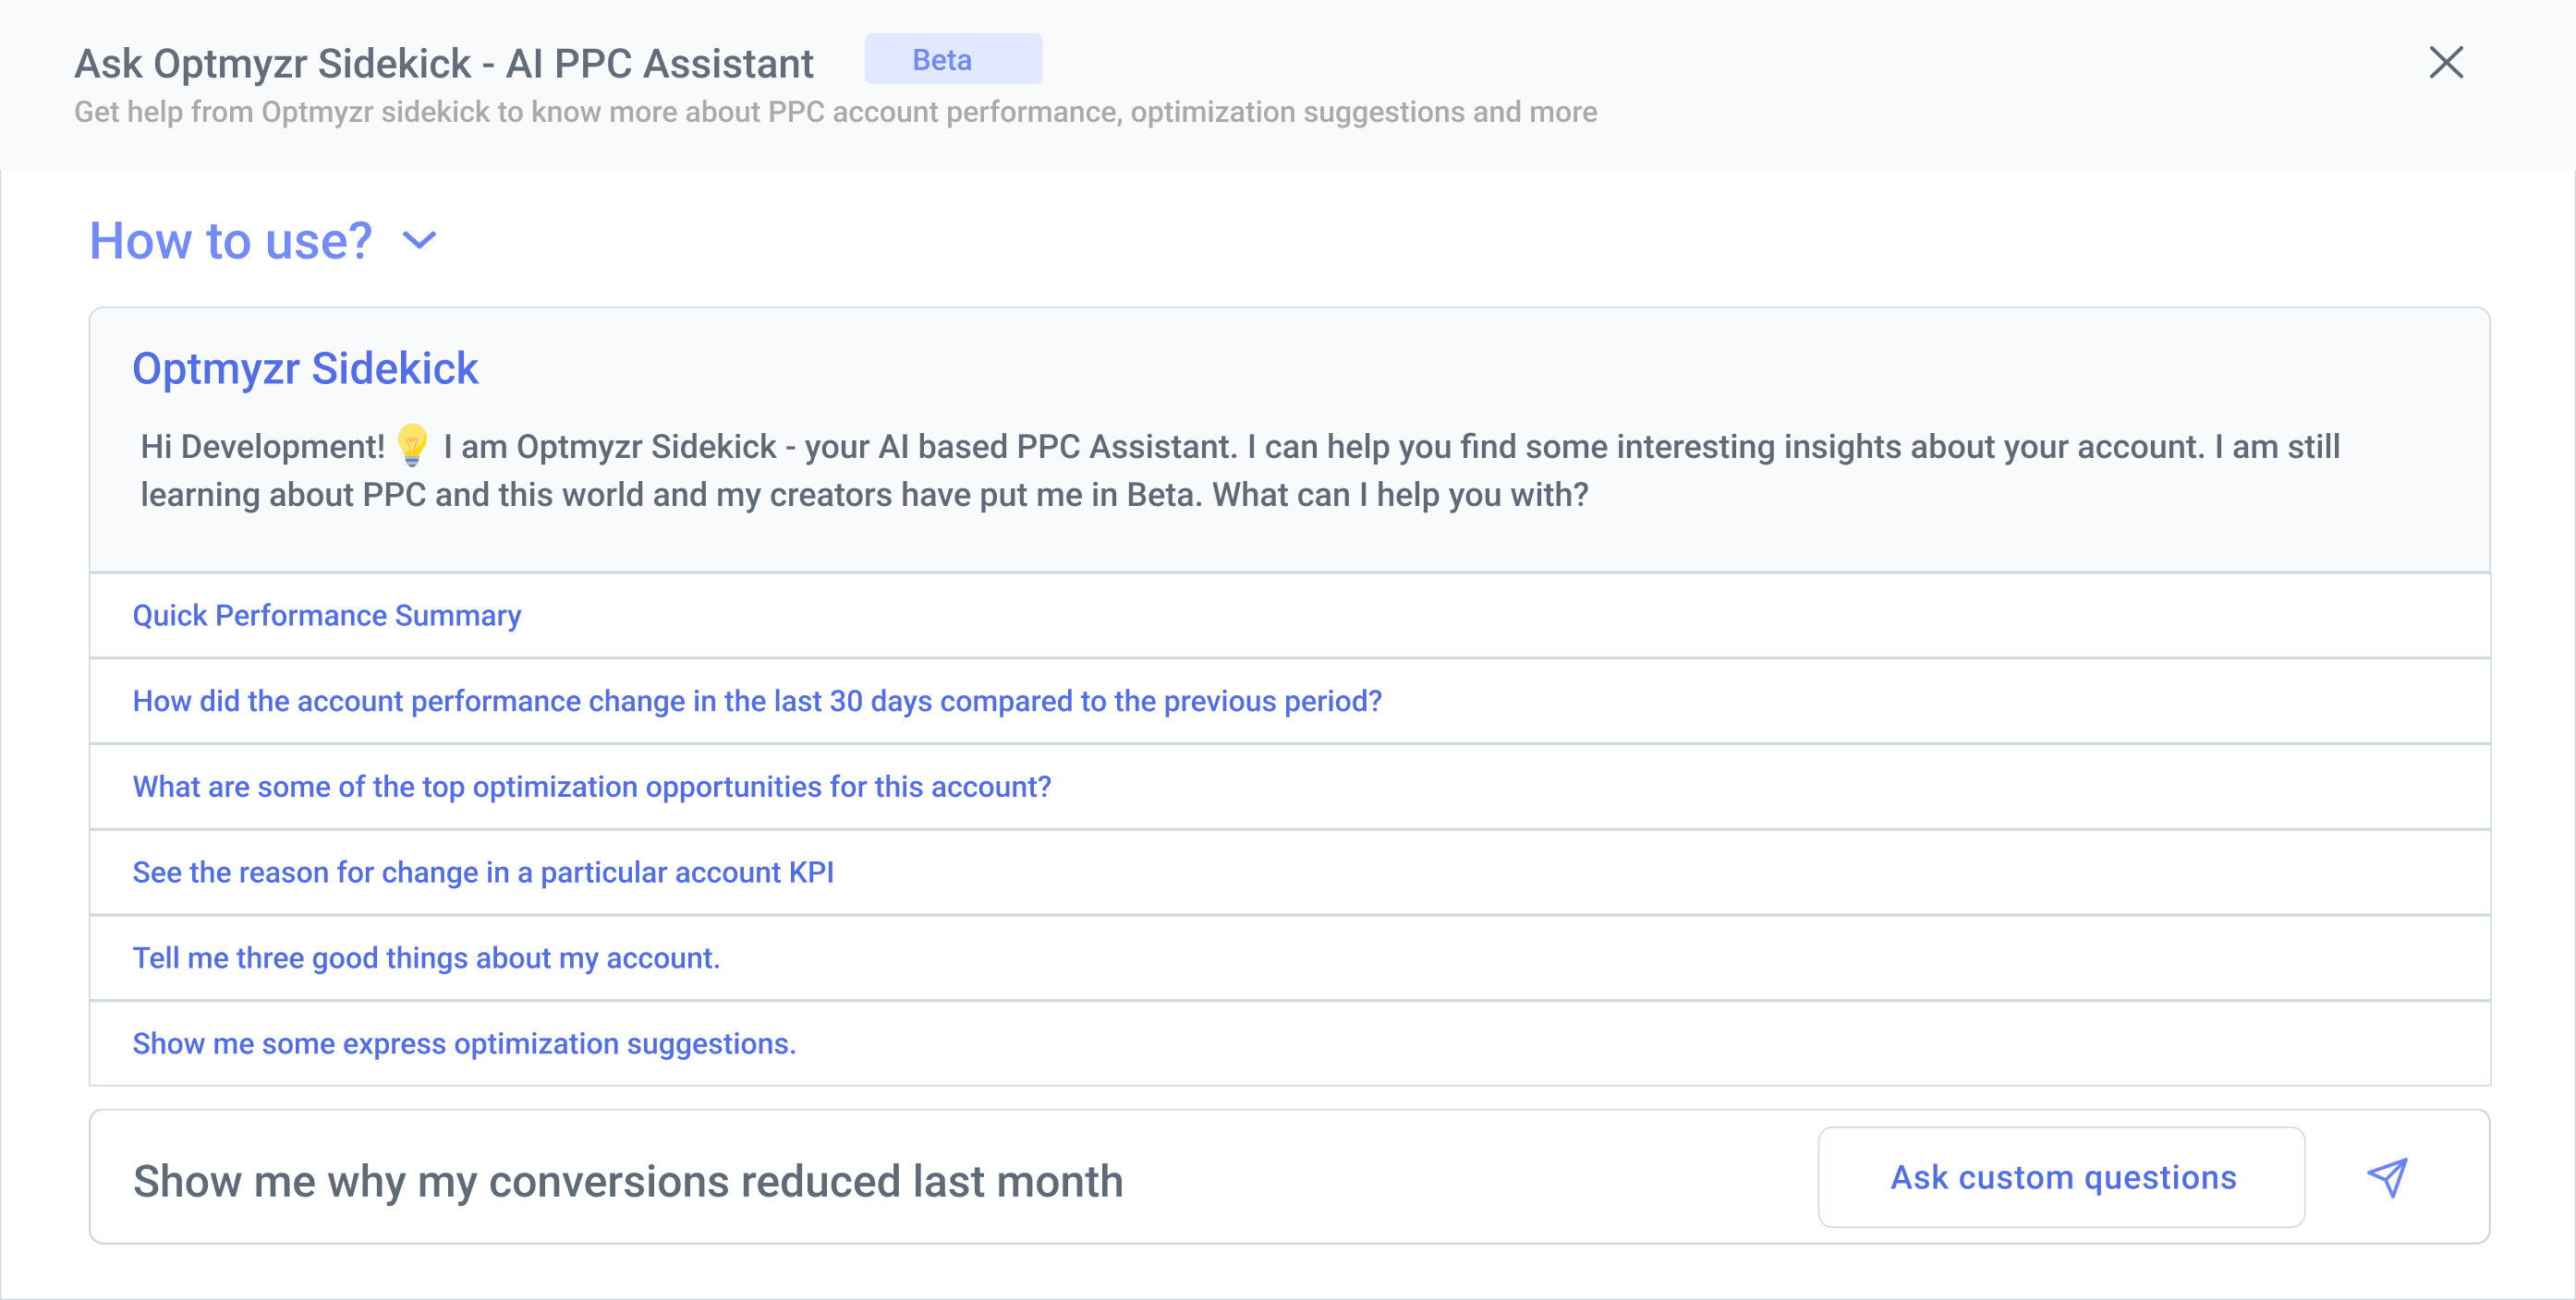Viewport: 2576px width, 1300px height.
Task: Click the Ask Optmyzr Sidekick dialog title
Action: (x=444, y=63)
